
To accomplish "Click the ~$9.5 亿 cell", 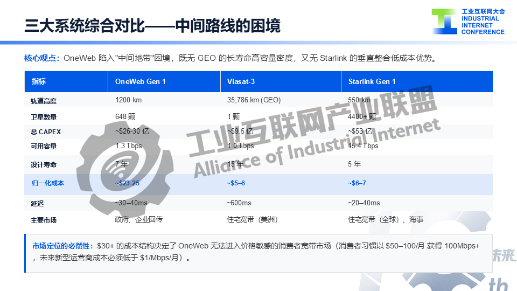I will coord(240,131).
